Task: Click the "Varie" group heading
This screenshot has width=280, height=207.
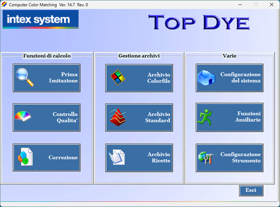Action: tap(229, 56)
